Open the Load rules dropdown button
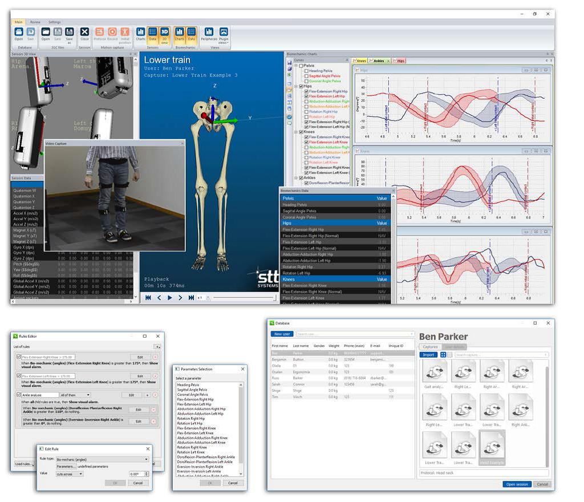Screen dimensions: 584x502 click(x=24, y=464)
